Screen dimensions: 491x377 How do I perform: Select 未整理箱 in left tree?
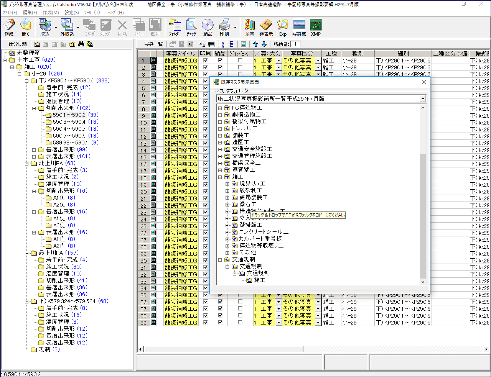click(28, 53)
